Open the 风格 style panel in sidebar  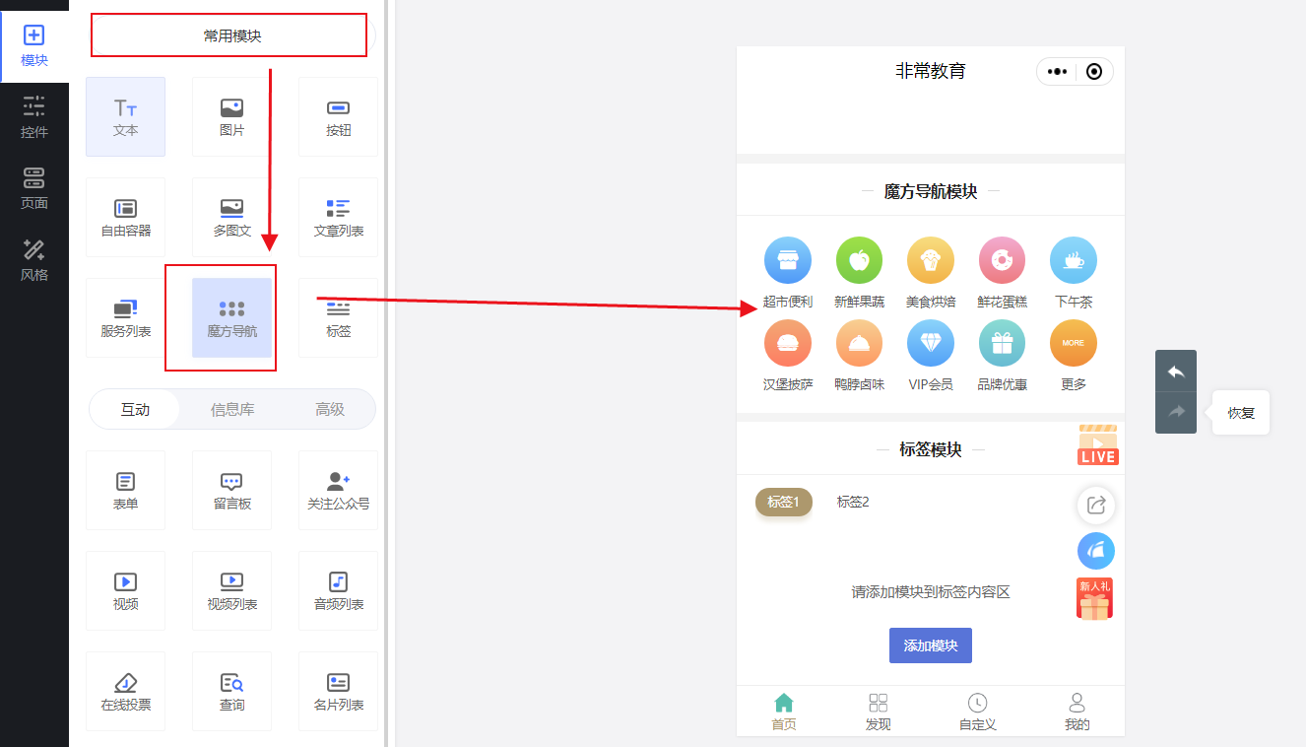33,262
